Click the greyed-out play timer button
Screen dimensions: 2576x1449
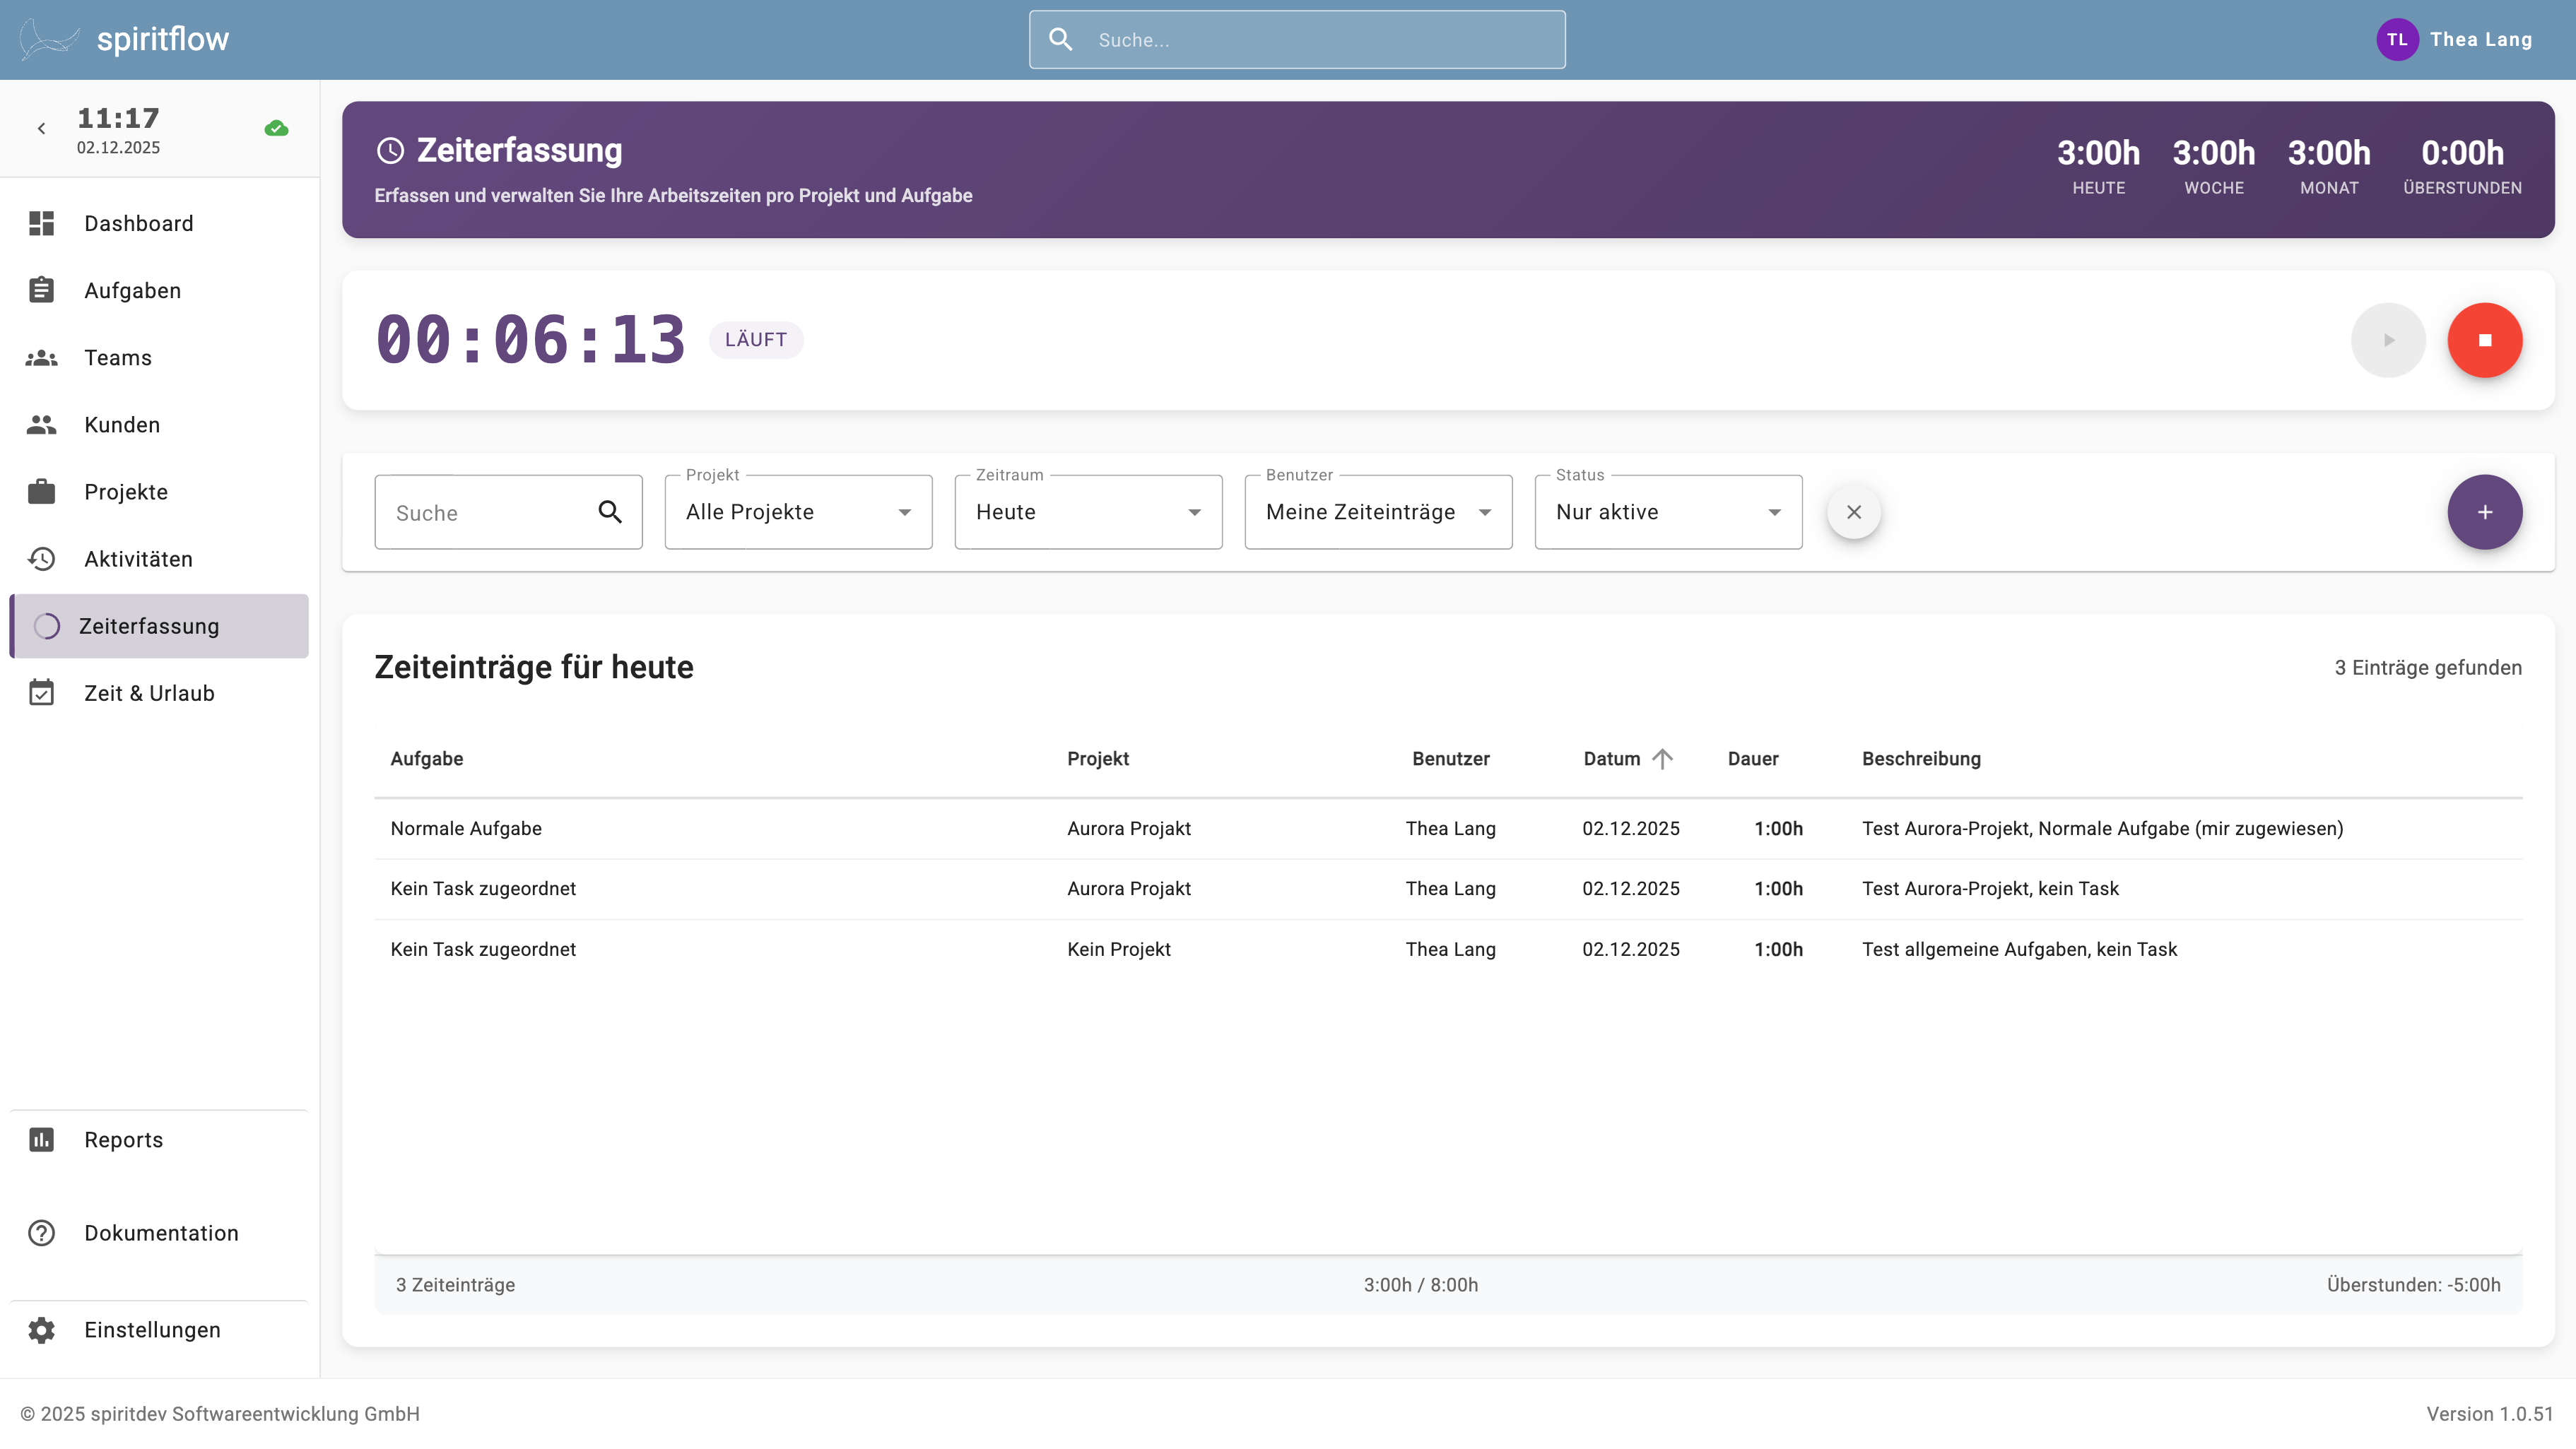(x=2388, y=340)
